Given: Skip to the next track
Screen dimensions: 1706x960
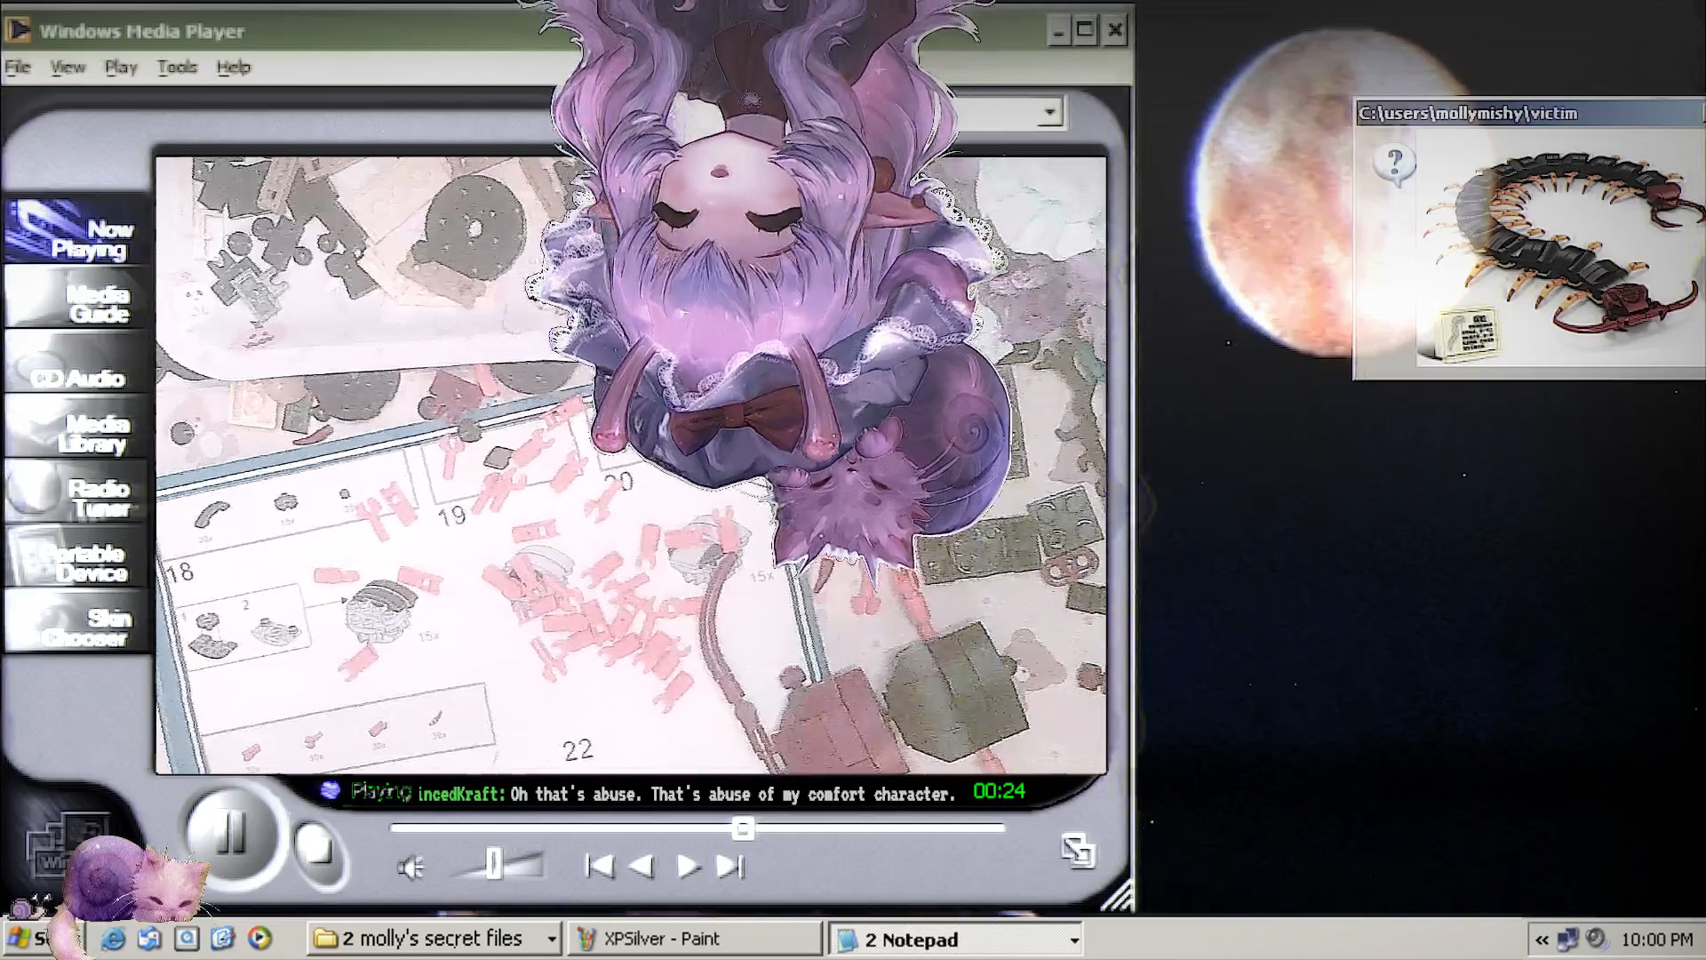Looking at the screenshot, I should point(730,867).
